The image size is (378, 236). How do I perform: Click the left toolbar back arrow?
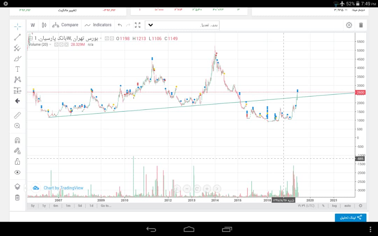point(17,101)
